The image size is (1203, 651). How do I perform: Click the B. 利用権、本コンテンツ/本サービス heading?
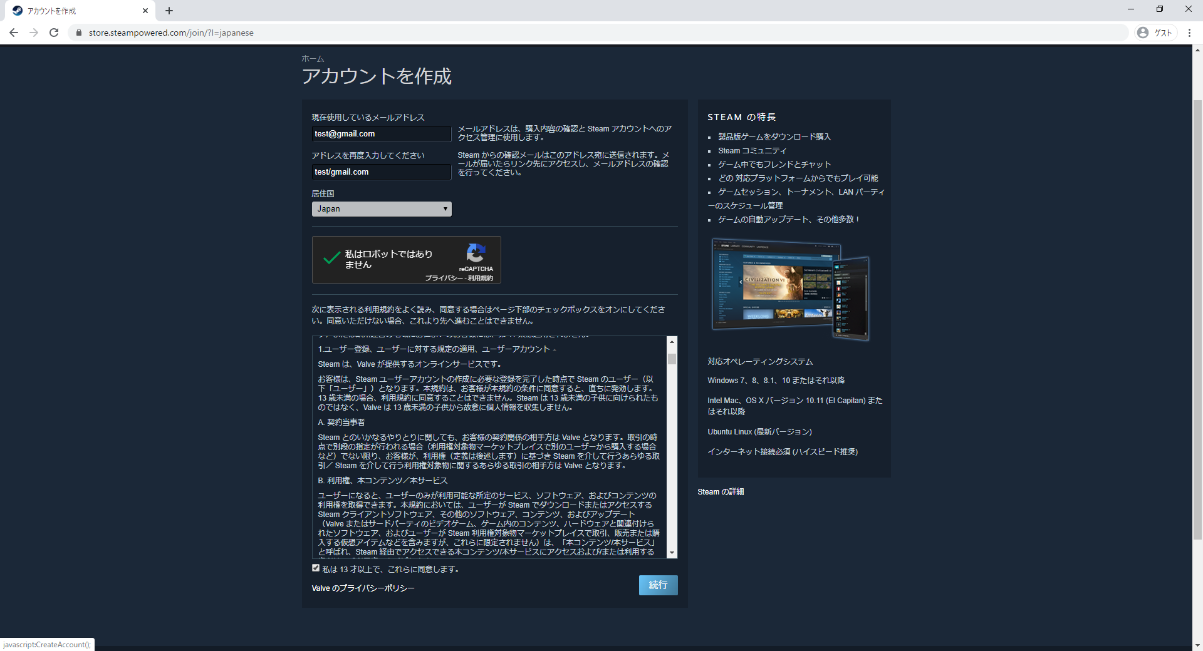pyautogui.click(x=383, y=481)
